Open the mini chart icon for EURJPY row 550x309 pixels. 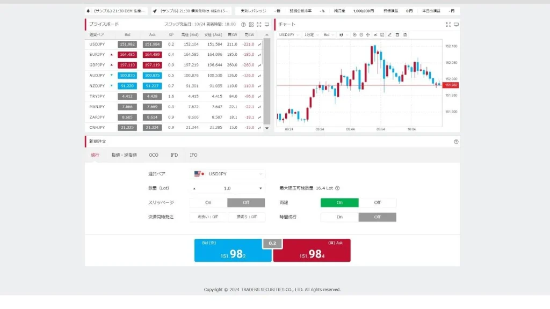click(x=259, y=55)
